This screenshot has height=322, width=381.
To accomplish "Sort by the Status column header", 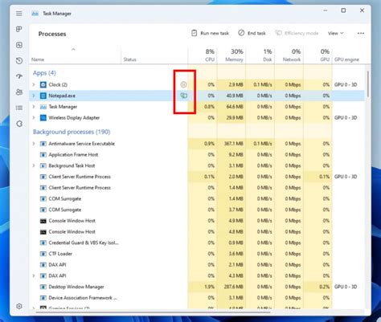I will (154, 55).
